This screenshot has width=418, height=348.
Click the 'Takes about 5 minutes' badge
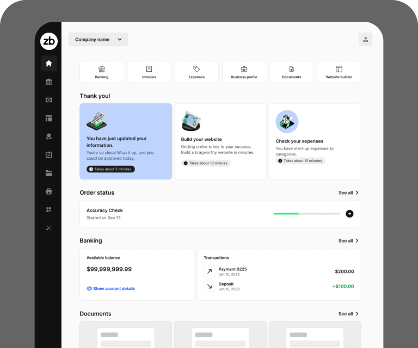coord(110,169)
